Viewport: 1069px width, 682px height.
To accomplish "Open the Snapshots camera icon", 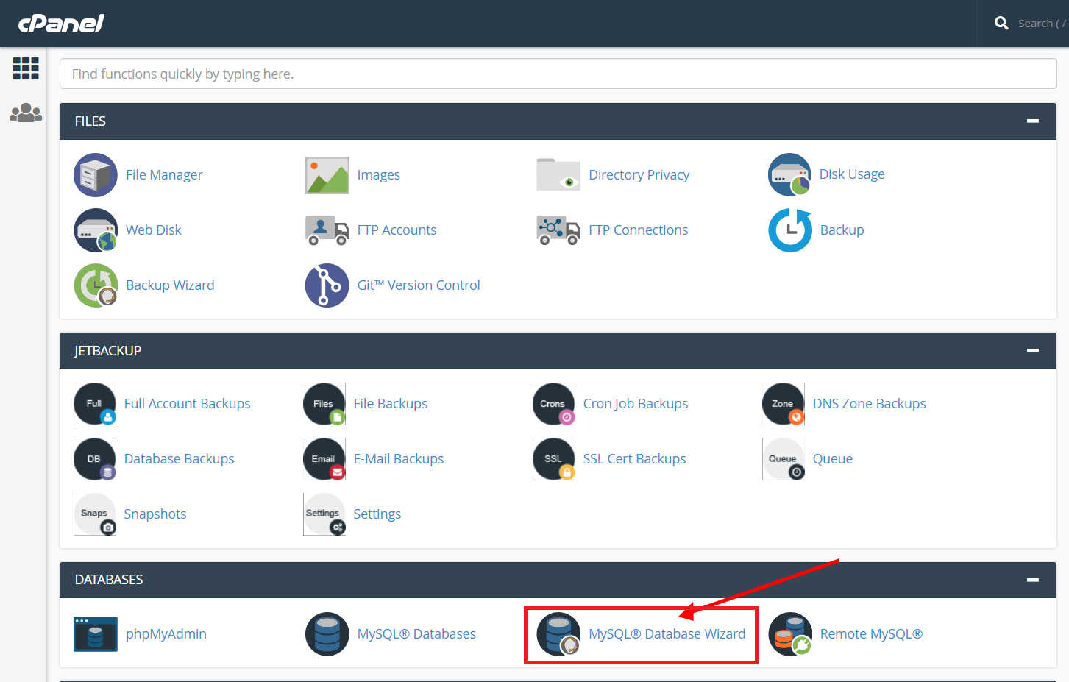I will (95, 514).
